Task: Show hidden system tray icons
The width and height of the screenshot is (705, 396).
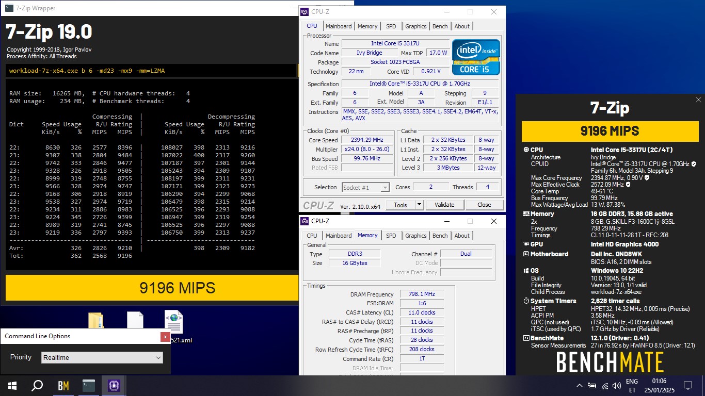Action: point(579,386)
